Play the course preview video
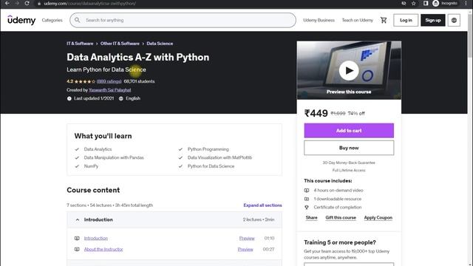Screen dimensions: 473x266 point(349,70)
